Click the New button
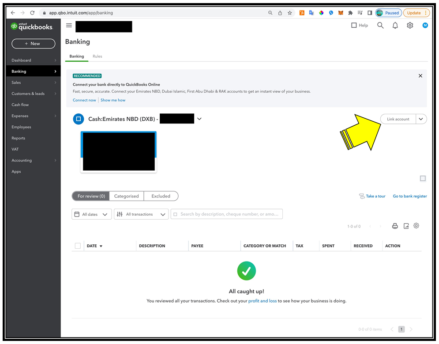The height and width of the screenshot is (344, 439). click(34, 44)
